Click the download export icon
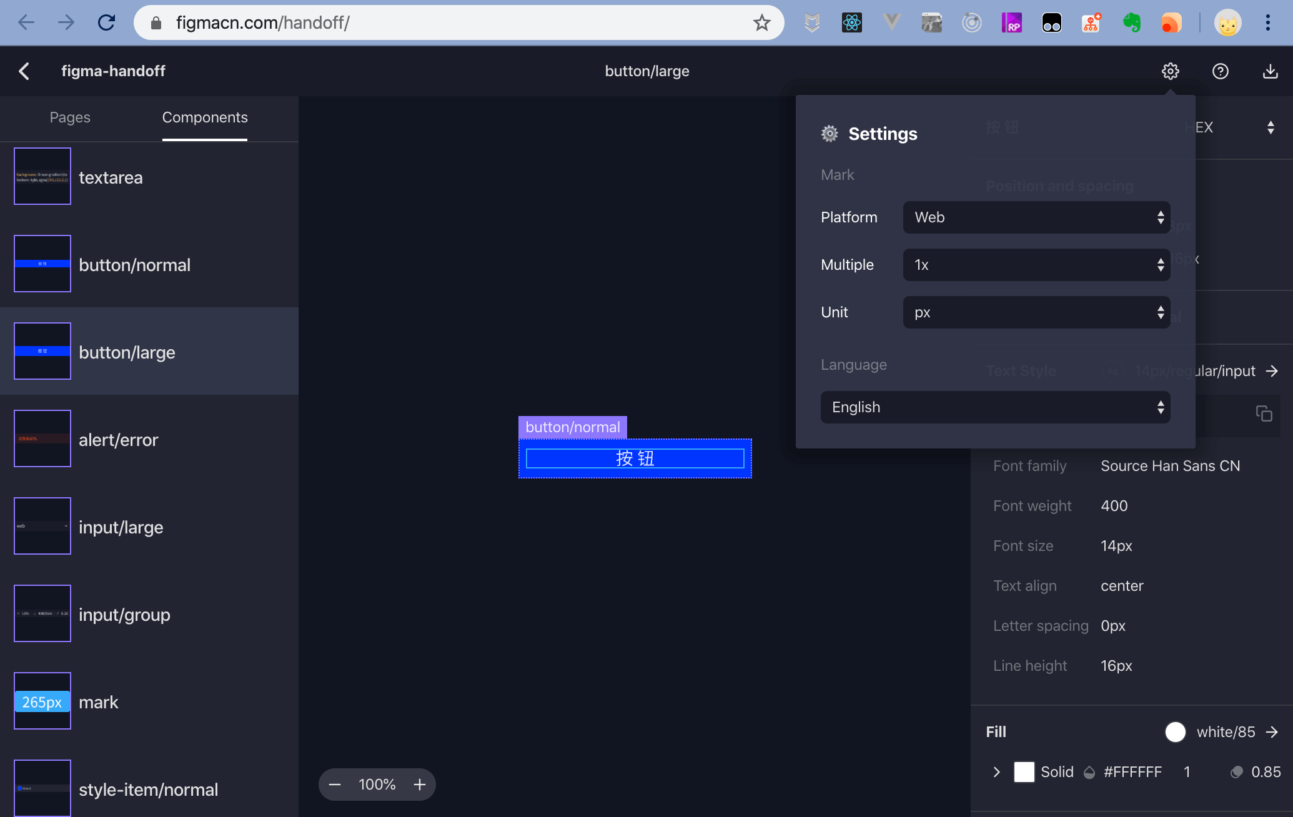The height and width of the screenshot is (817, 1293). [x=1270, y=71]
